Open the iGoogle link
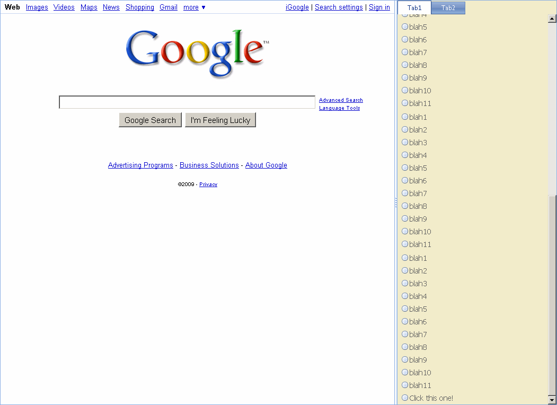The height and width of the screenshot is (405, 557). point(297,7)
